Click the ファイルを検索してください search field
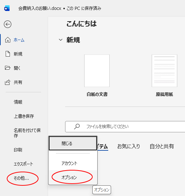185x196 pixels. point(125,127)
